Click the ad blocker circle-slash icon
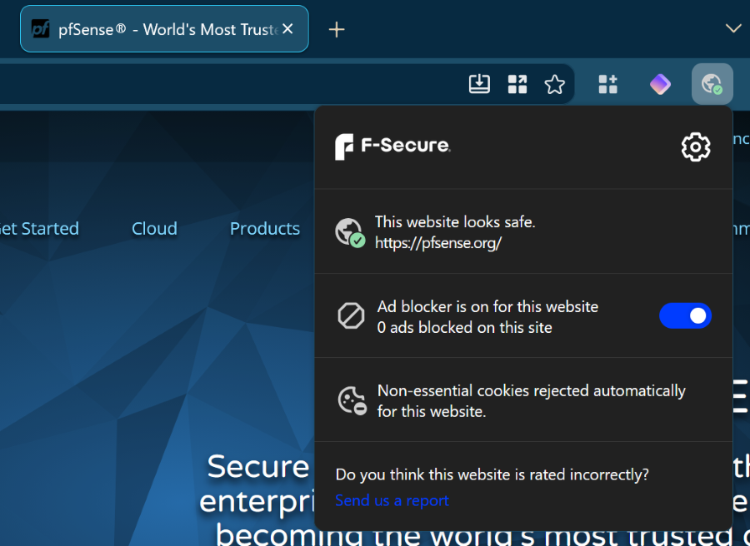 point(351,315)
